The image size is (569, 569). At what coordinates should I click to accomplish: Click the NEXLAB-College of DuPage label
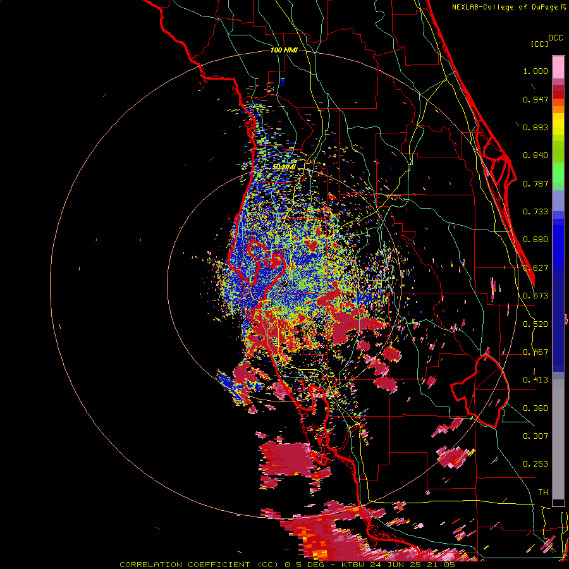tap(506, 7)
